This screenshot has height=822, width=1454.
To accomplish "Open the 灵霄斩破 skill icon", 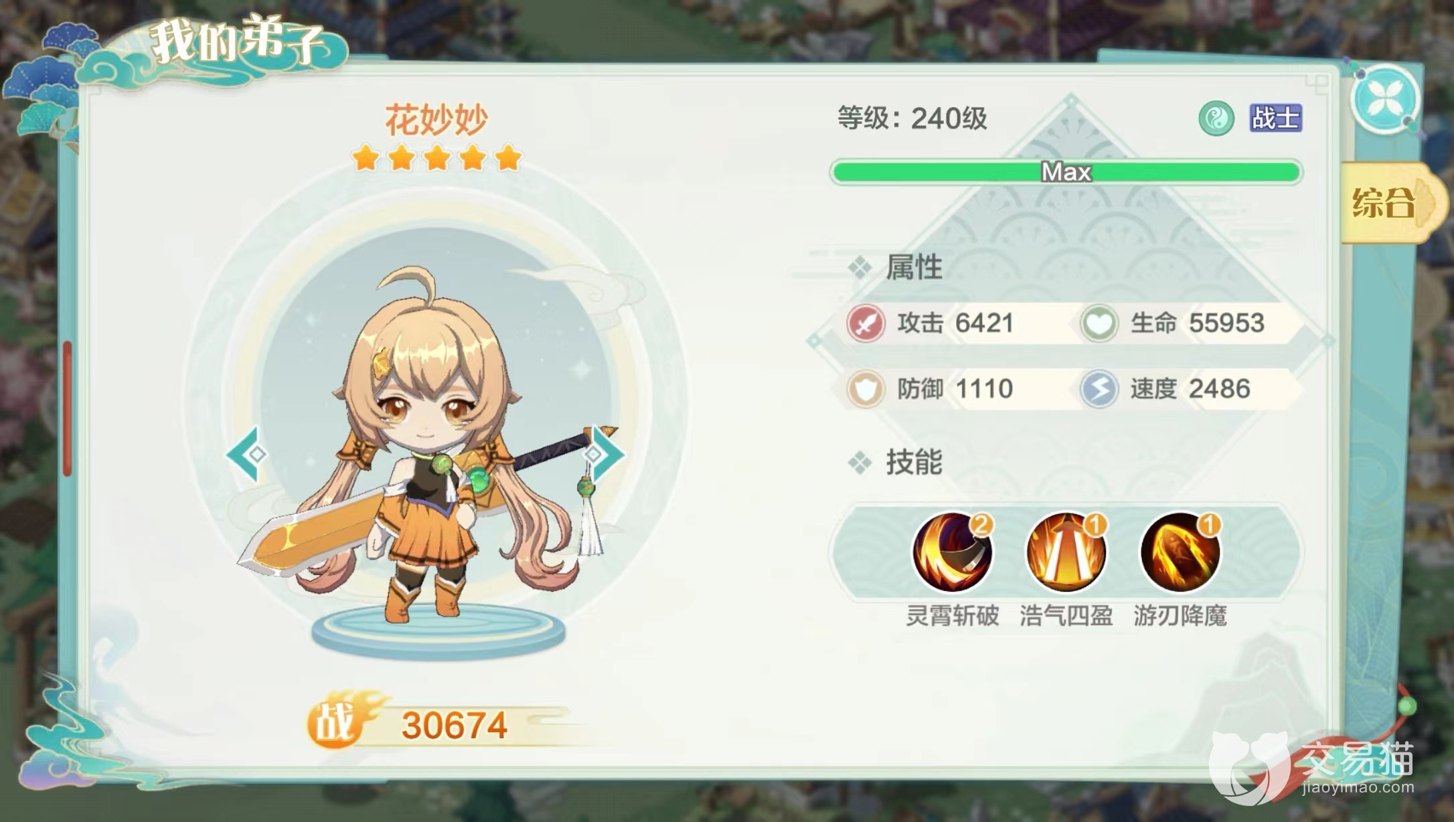I will coord(953,552).
